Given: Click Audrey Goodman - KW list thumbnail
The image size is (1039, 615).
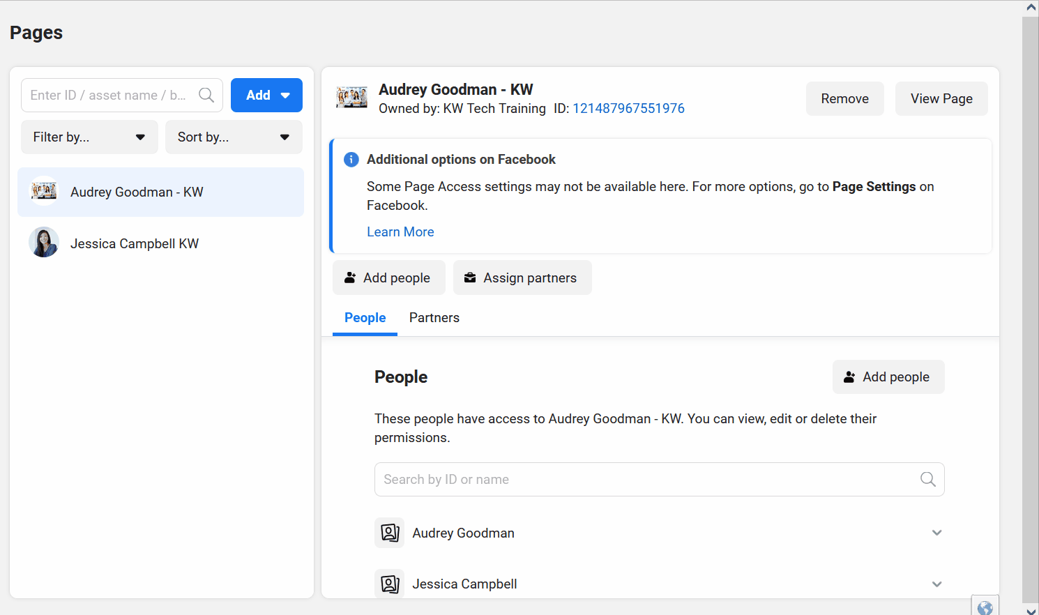Looking at the screenshot, I should [x=44, y=191].
